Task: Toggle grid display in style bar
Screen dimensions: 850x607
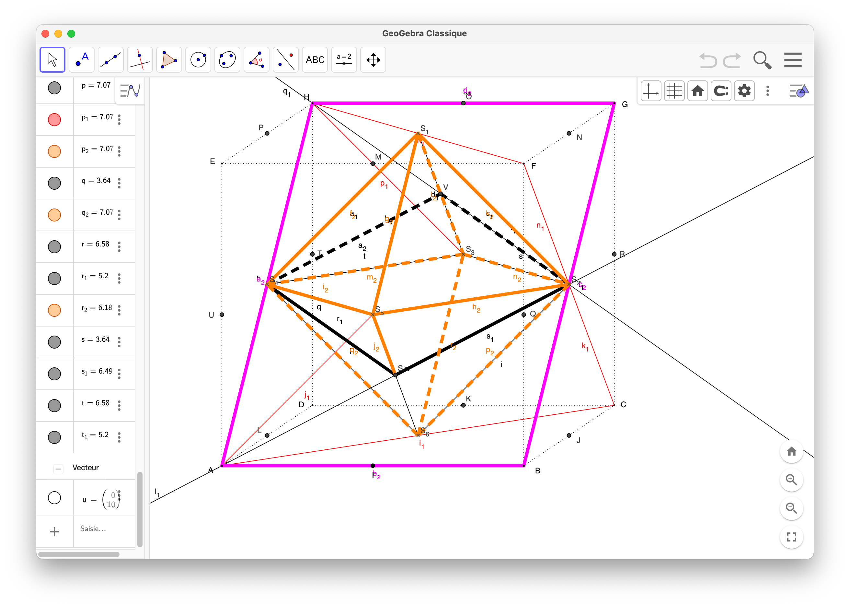Action: (674, 91)
